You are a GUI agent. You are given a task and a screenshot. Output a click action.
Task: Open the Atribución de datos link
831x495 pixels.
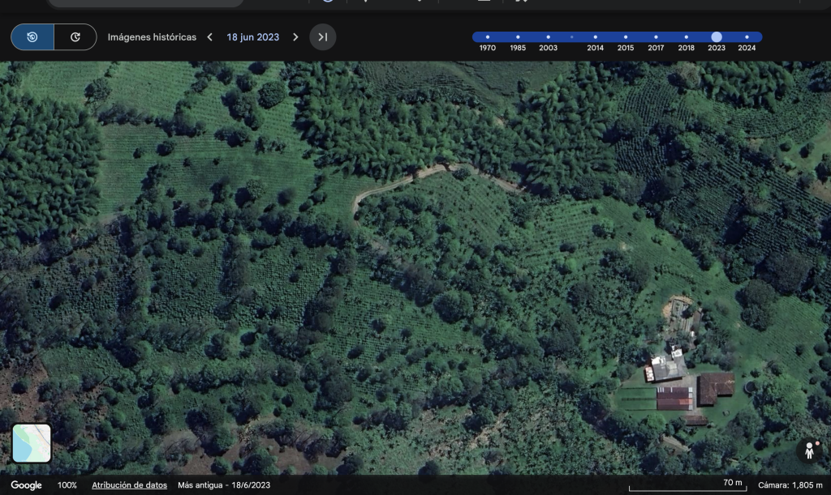pos(129,485)
